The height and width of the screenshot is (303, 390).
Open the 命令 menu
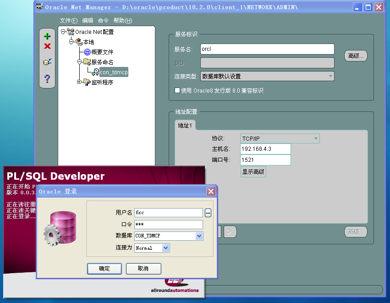(103, 21)
